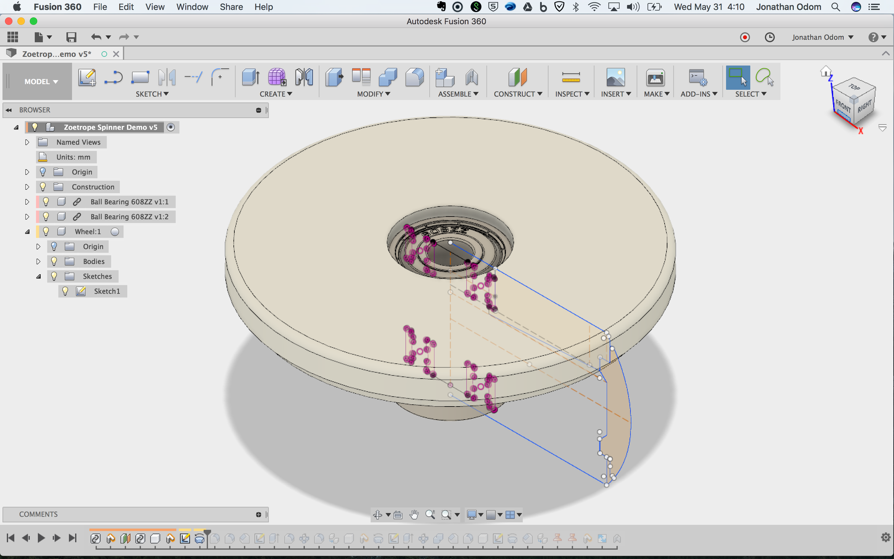894x559 pixels.
Task: Select the Press Pull tool
Action: [334, 78]
